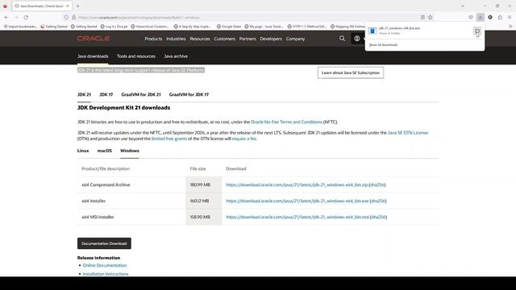Open the Partners menu
The image size is (516, 290).
(x=248, y=39)
